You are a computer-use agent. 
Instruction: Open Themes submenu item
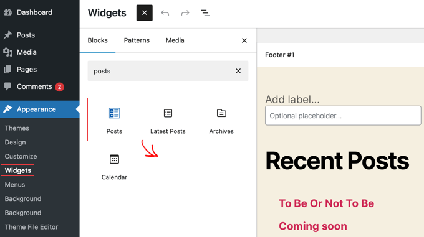(17, 128)
